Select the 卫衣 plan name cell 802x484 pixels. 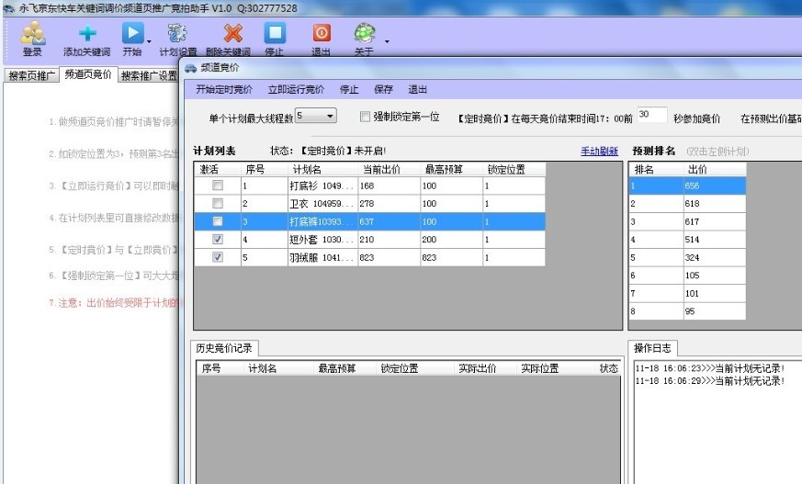coord(322,203)
